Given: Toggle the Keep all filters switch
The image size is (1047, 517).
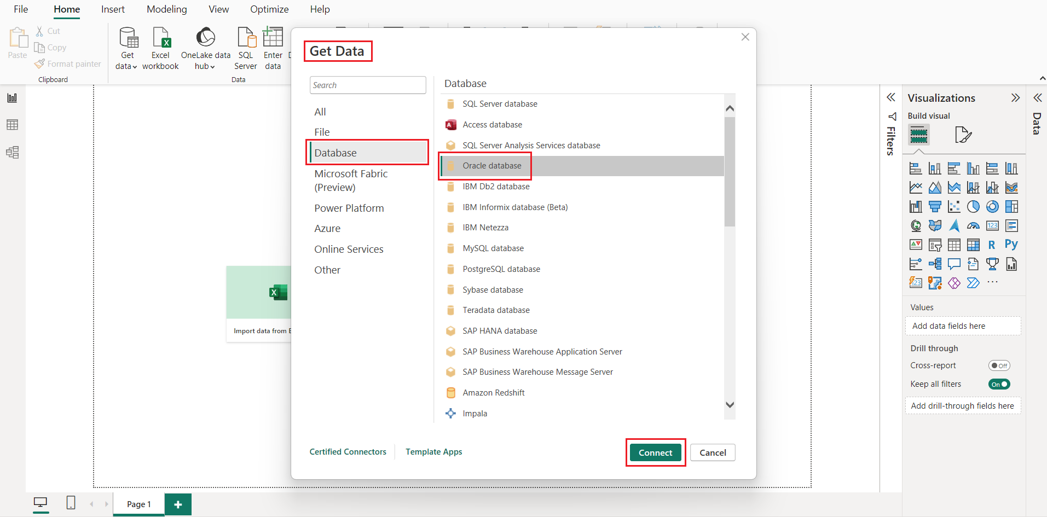Looking at the screenshot, I should pos(999,384).
